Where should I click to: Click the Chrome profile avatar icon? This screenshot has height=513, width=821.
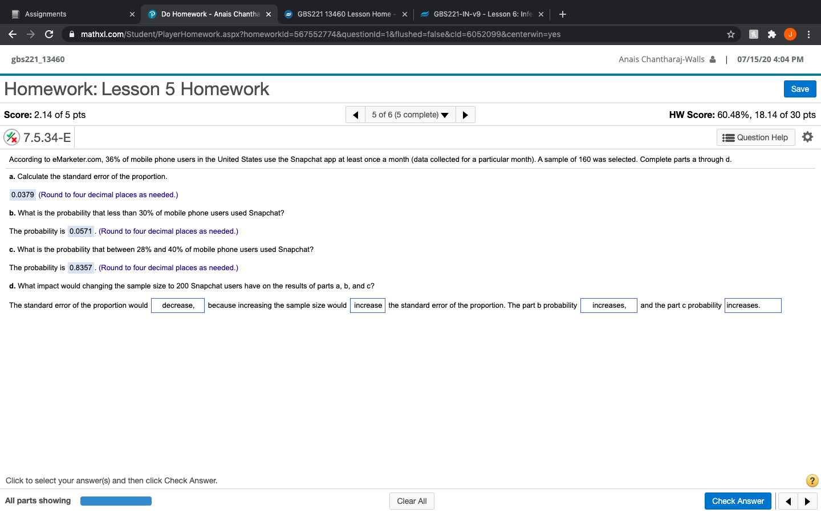[790, 34]
